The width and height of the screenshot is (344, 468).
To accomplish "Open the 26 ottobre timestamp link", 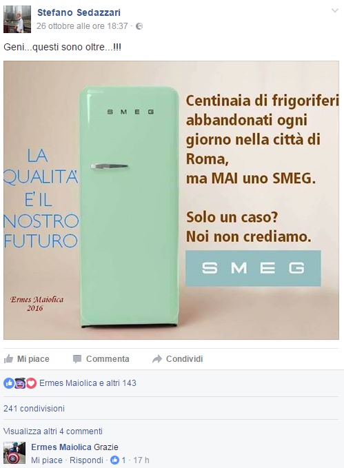I will point(82,26).
